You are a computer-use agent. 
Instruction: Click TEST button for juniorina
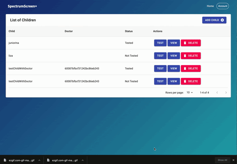click(x=160, y=43)
